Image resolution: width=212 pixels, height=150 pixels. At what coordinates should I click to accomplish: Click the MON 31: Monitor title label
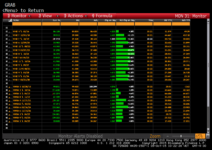(x=191, y=16)
